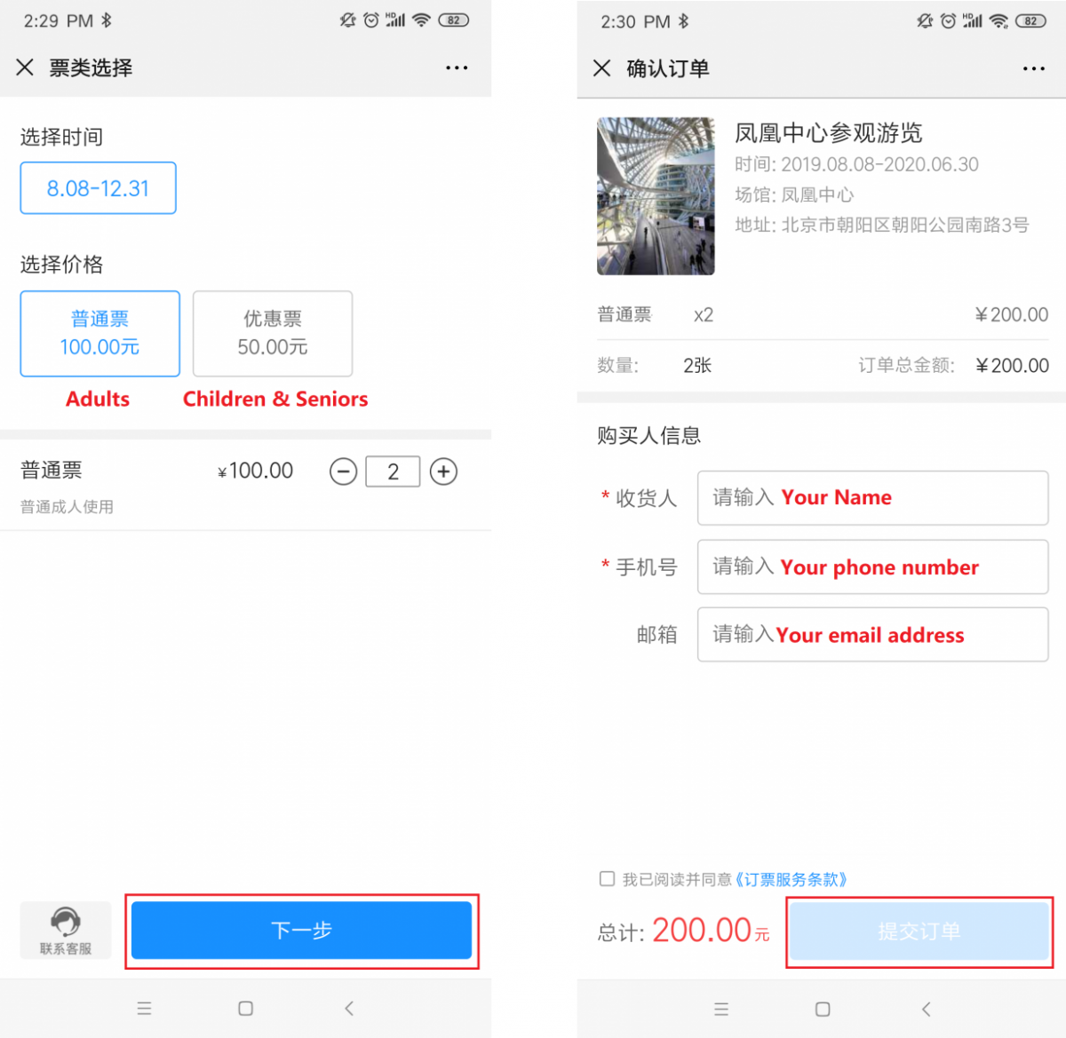Tap the back arrow below 确认订单 screen
This screenshot has width=1066, height=1038.
tap(927, 1010)
